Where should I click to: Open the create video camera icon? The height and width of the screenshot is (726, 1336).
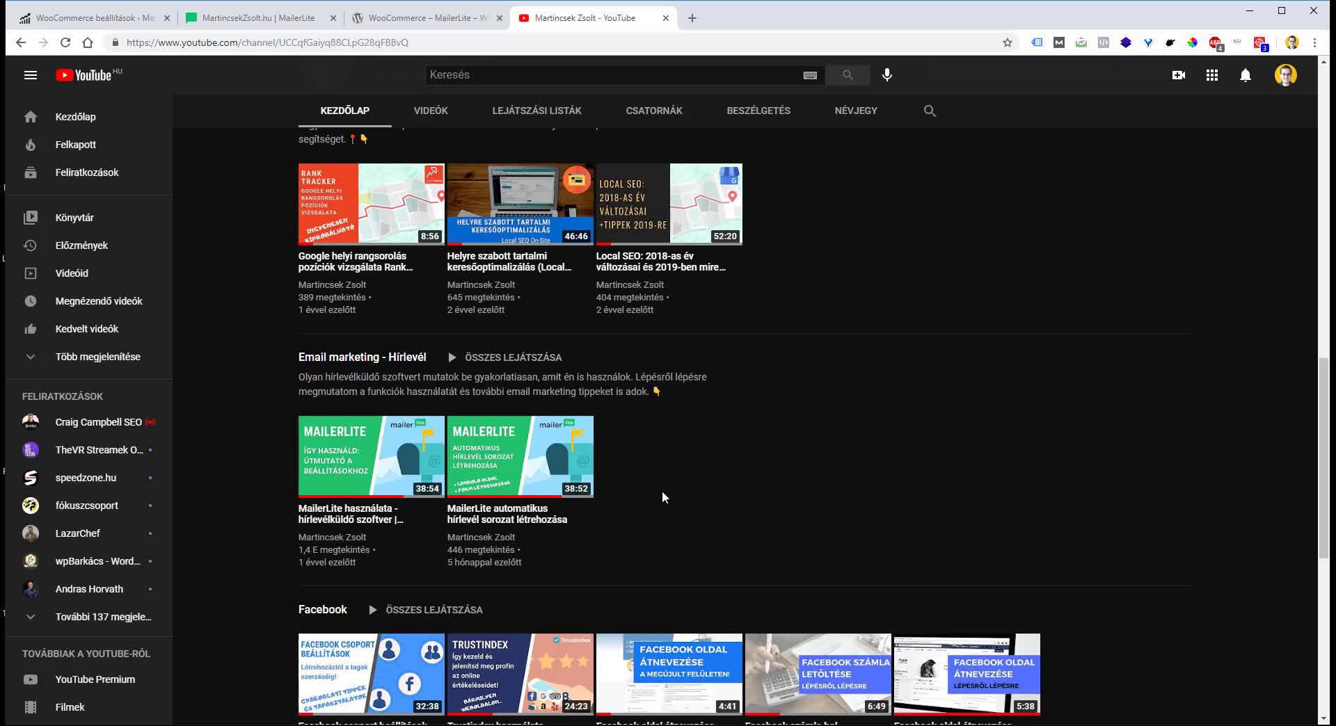click(1179, 75)
